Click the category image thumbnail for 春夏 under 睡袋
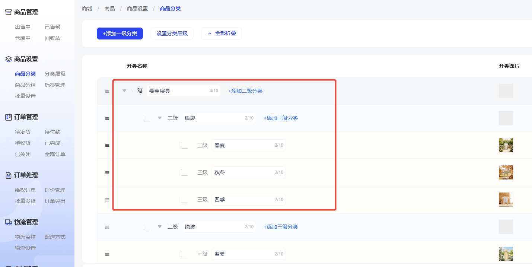This screenshot has width=532, height=267. pyautogui.click(x=506, y=145)
